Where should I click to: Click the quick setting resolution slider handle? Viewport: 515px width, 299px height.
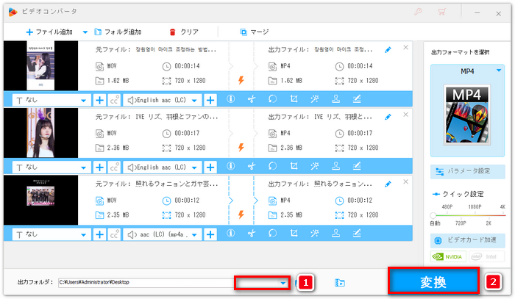pos(433,215)
